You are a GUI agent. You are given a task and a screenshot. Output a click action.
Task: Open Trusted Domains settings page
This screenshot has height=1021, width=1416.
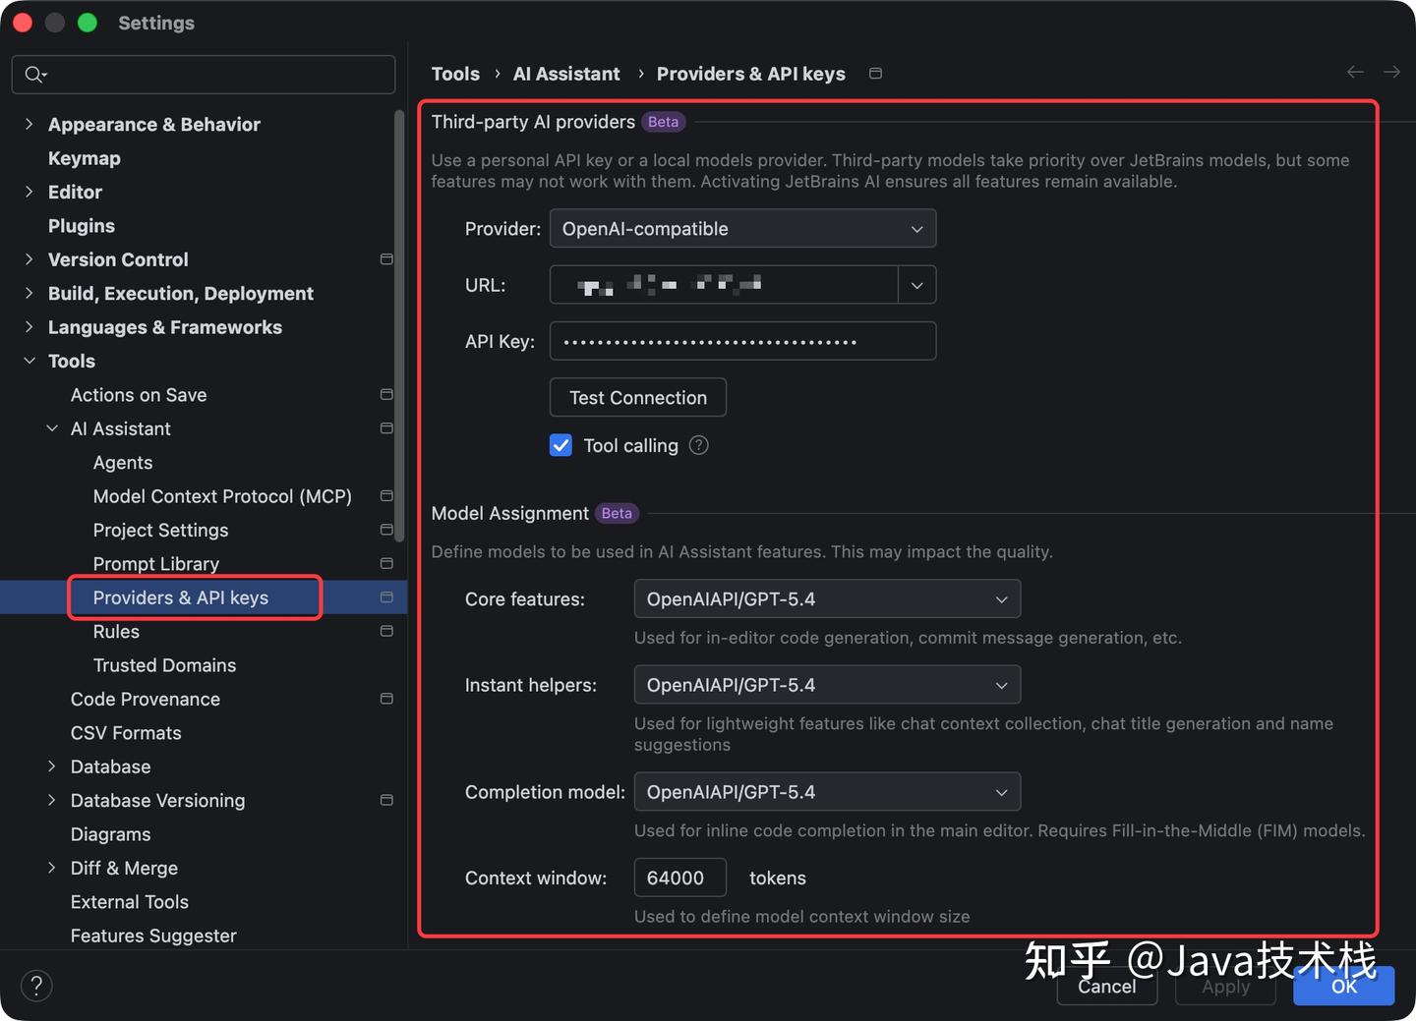[164, 665]
